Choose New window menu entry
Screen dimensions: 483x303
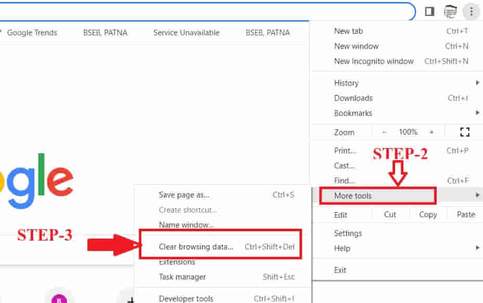pos(397,46)
